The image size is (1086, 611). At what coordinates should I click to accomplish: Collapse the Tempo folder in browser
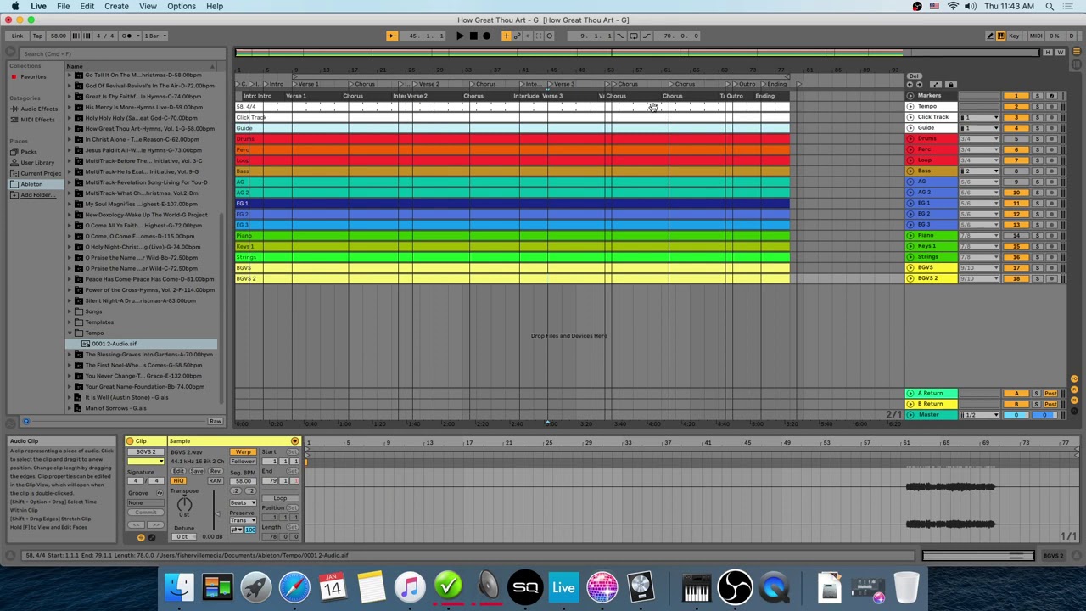click(x=70, y=333)
